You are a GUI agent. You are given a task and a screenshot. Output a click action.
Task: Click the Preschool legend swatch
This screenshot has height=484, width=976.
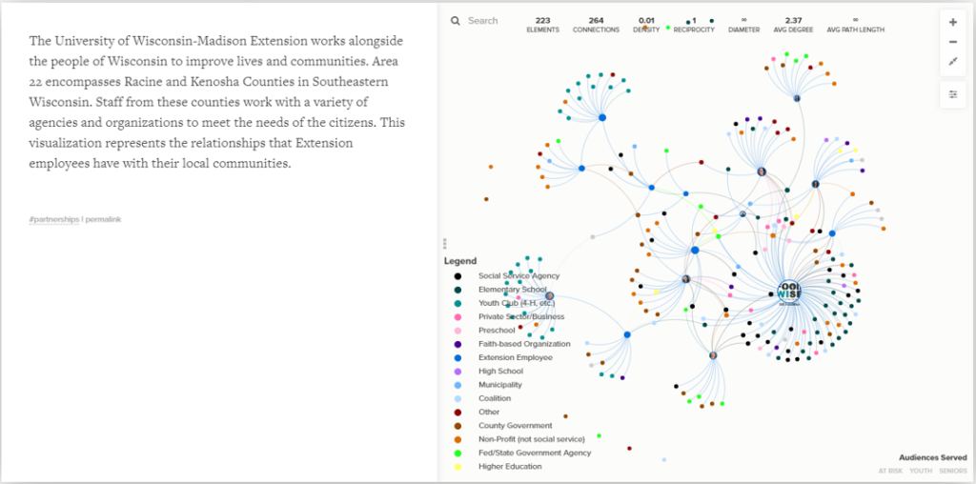[x=458, y=331]
